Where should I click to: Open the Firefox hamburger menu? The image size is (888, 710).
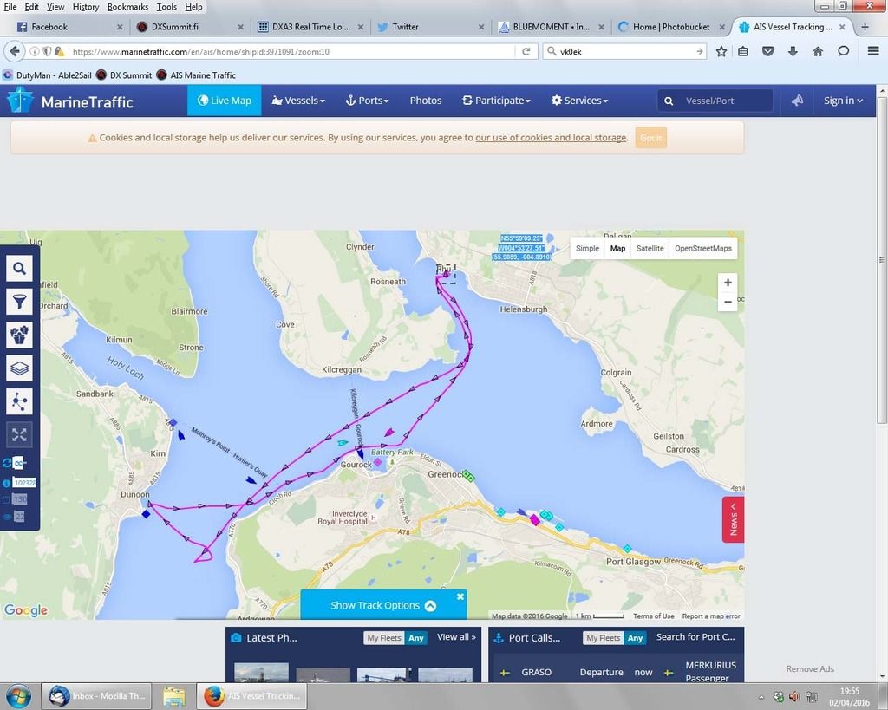tap(873, 51)
